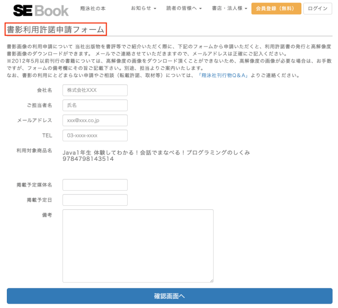338x308 pixels.
Task: Expand the 読者の皆様へ dropdown menu
Action: (x=184, y=9)
